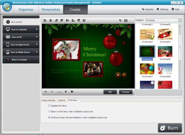
Task: Click the next menu page play arrow
Action: pyautogui.click(x=66, y=92)
